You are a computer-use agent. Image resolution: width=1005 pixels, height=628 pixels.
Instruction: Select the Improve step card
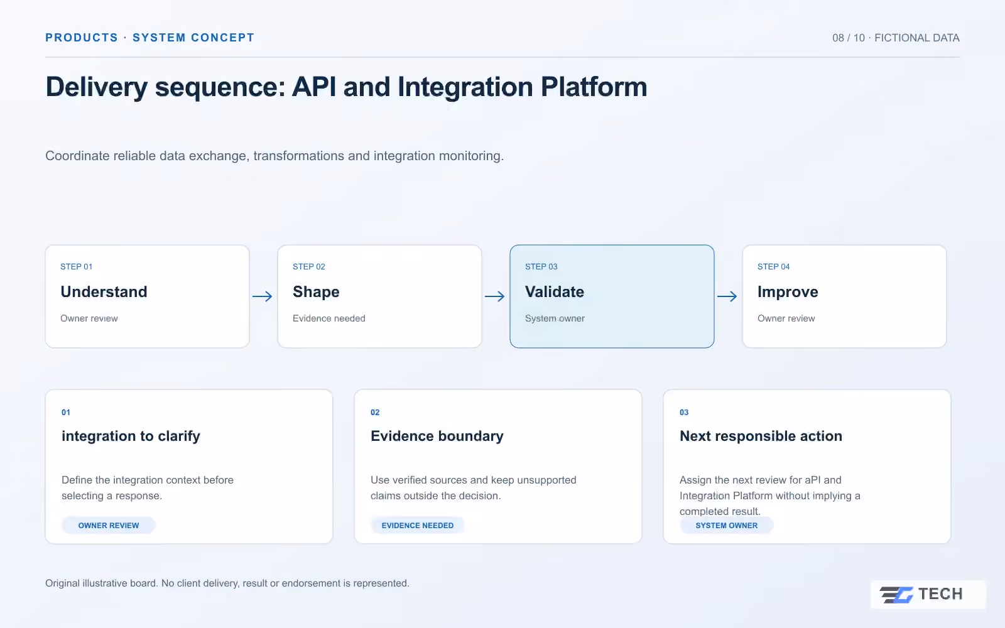845,296
